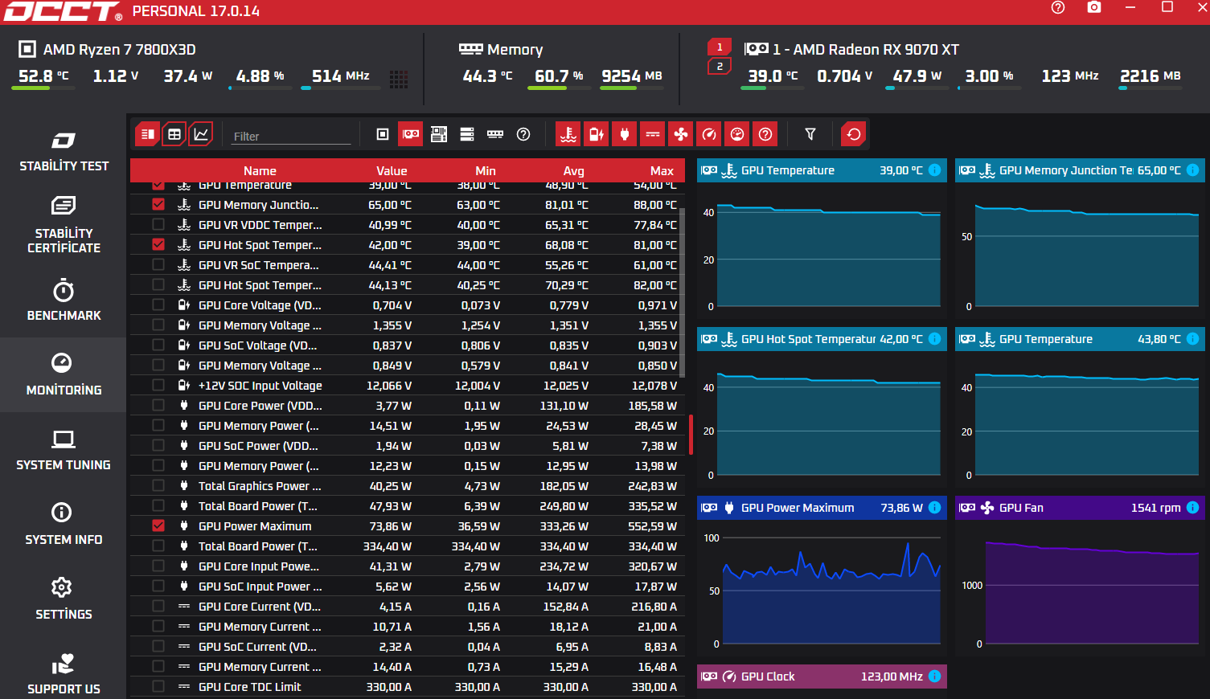Open the System Tuning section
1210x699 pixels.
pos(64,449)
